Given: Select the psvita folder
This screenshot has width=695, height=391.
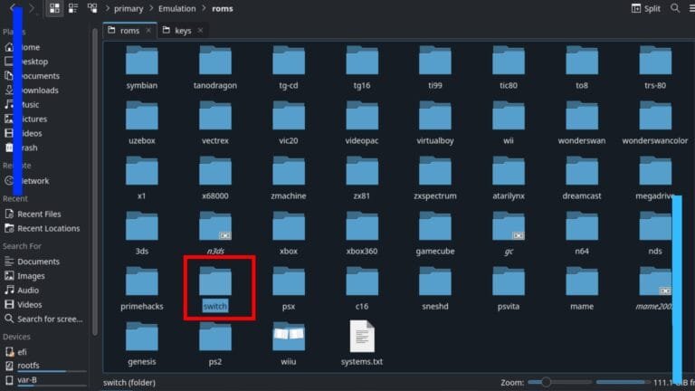Looking at the screenshot, I should (509, 289).
